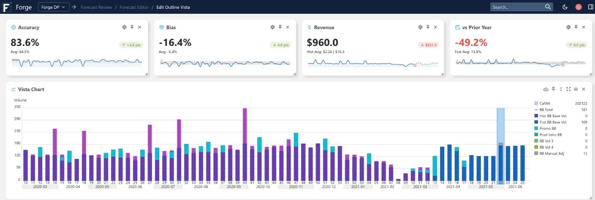Open the user avatar menu
Image resolution: width=595 pixels, height=200 pixels.
[x=578, y=7]
